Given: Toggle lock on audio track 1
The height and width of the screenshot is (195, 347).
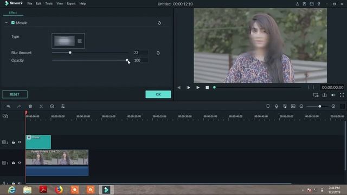Looking at the screenshot, I should coord(13,183).
